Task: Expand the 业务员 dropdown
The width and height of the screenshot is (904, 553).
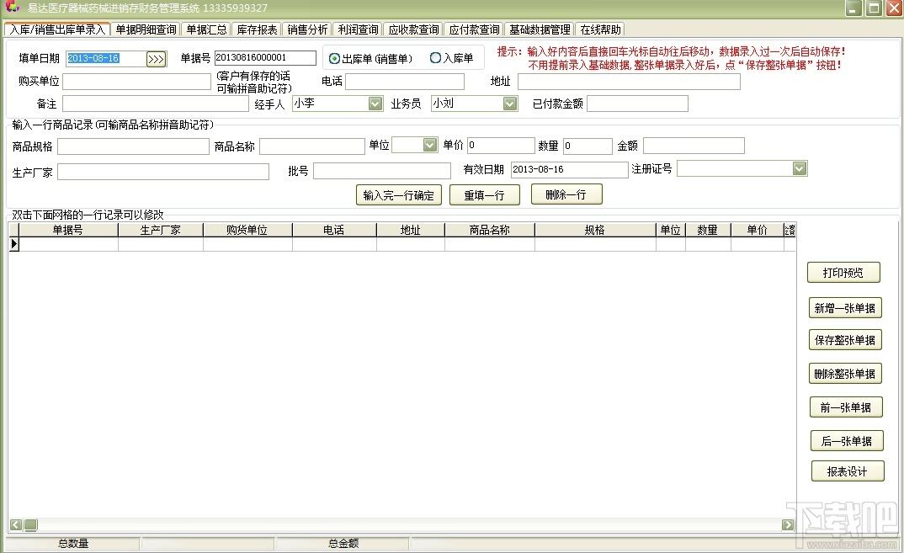Action: tap(509, 104)
